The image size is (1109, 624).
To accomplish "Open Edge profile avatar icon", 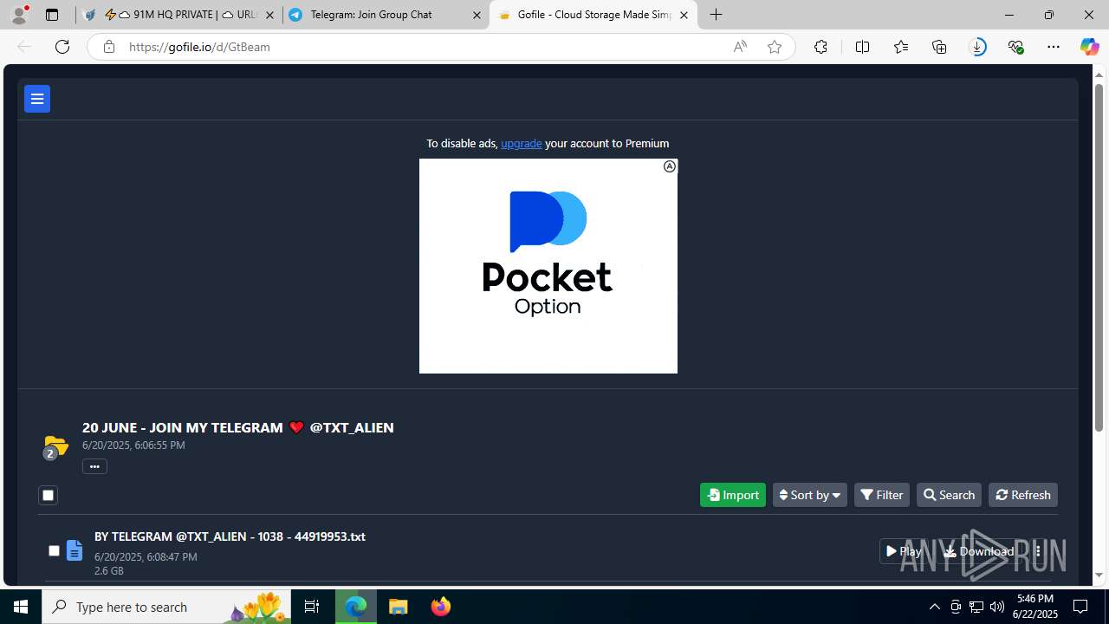I will (x=19, y=15).
